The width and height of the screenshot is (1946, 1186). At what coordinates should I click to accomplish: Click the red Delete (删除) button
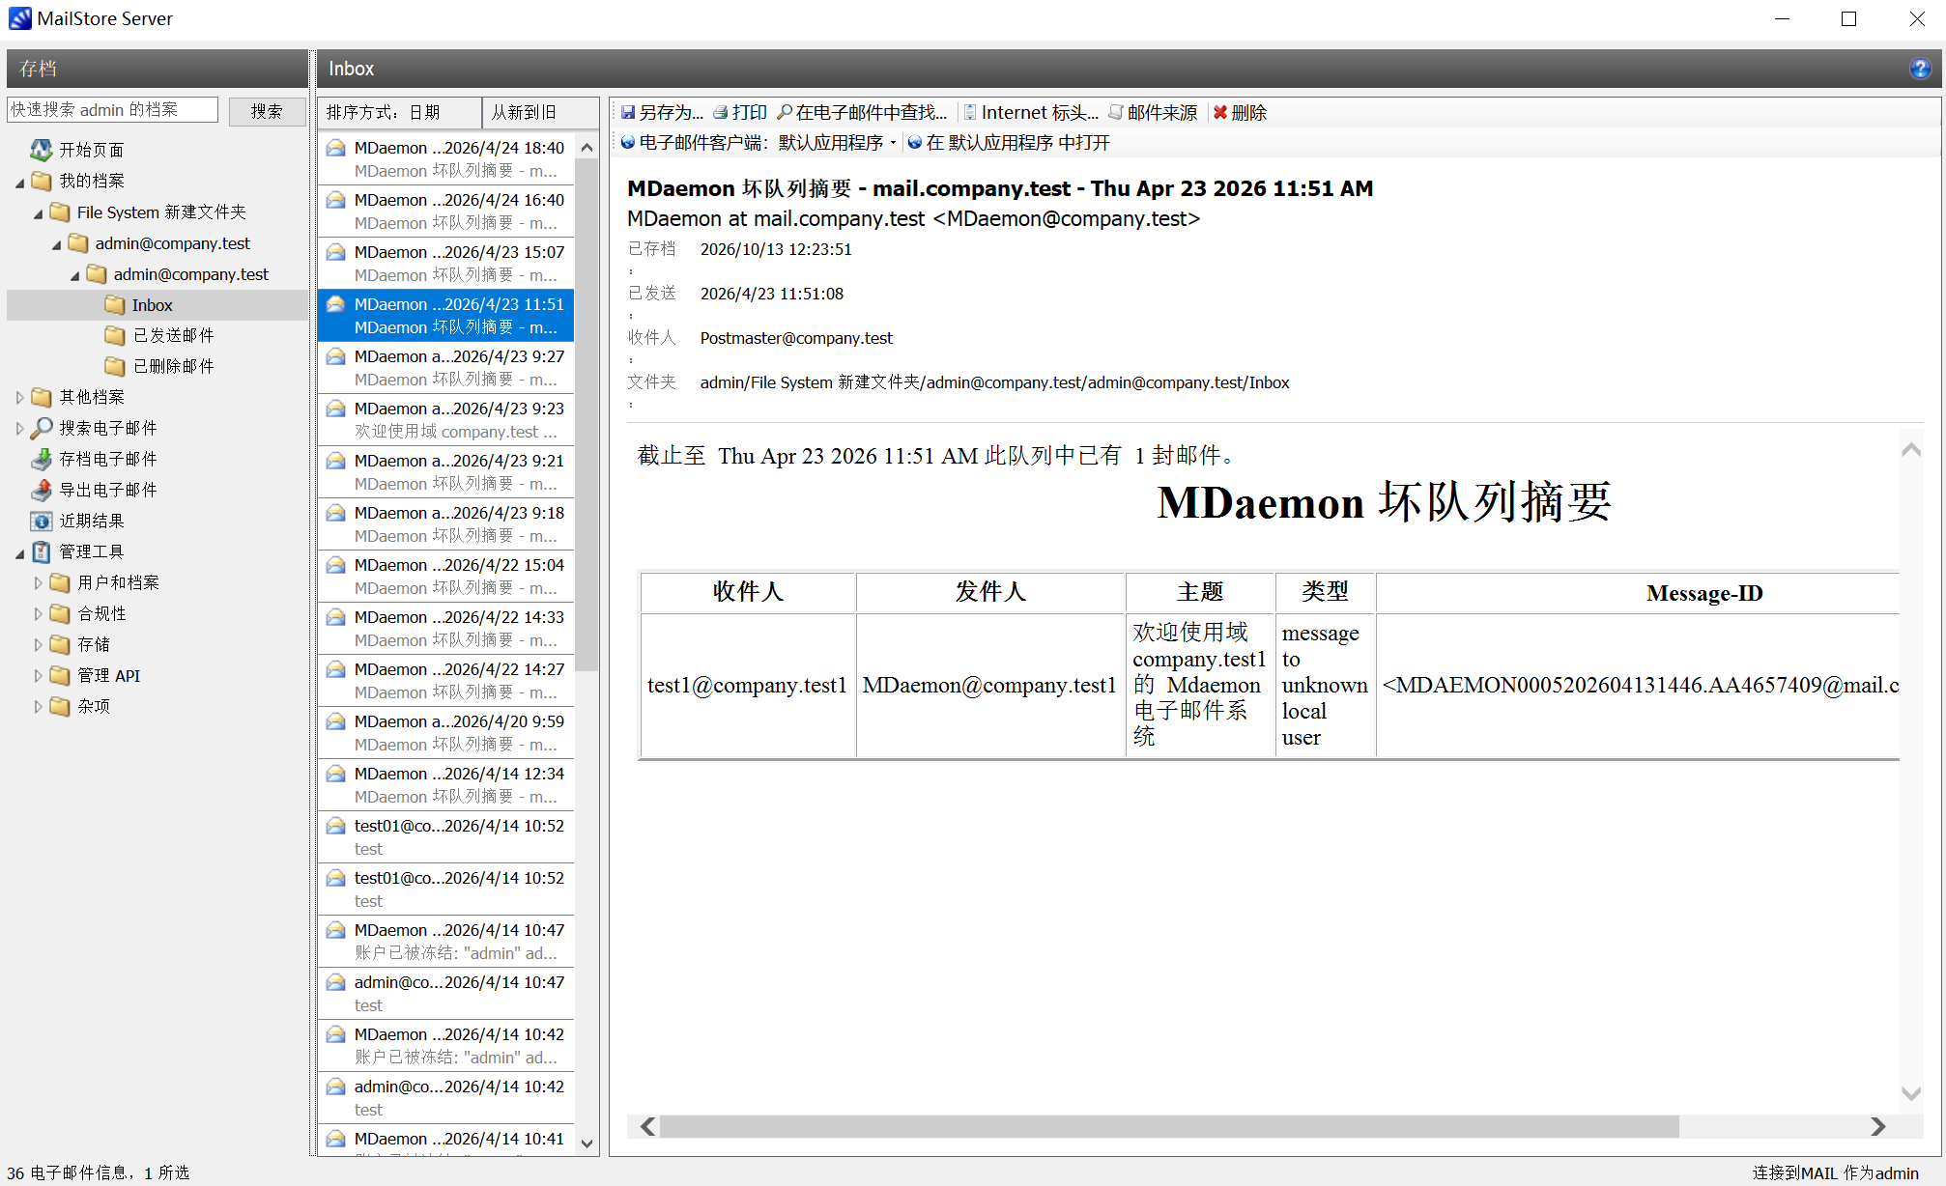1240,113
